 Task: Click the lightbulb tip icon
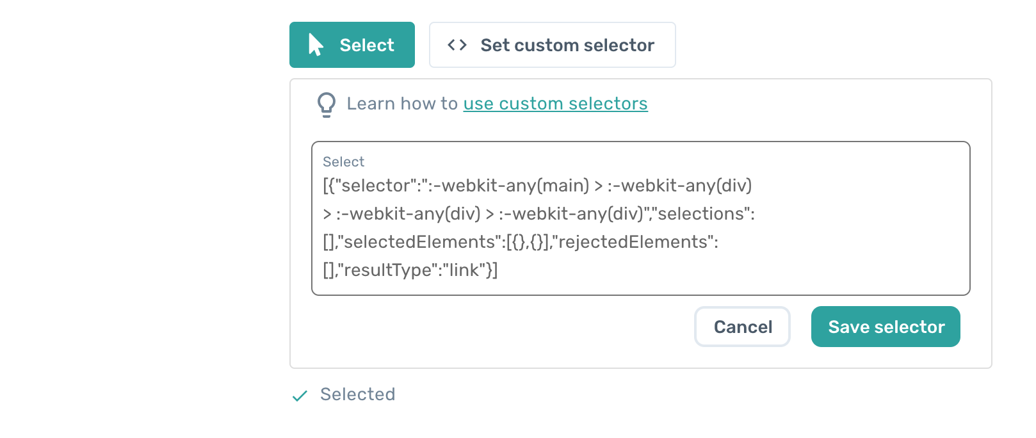pyautogui.click(x=327, y=104)
